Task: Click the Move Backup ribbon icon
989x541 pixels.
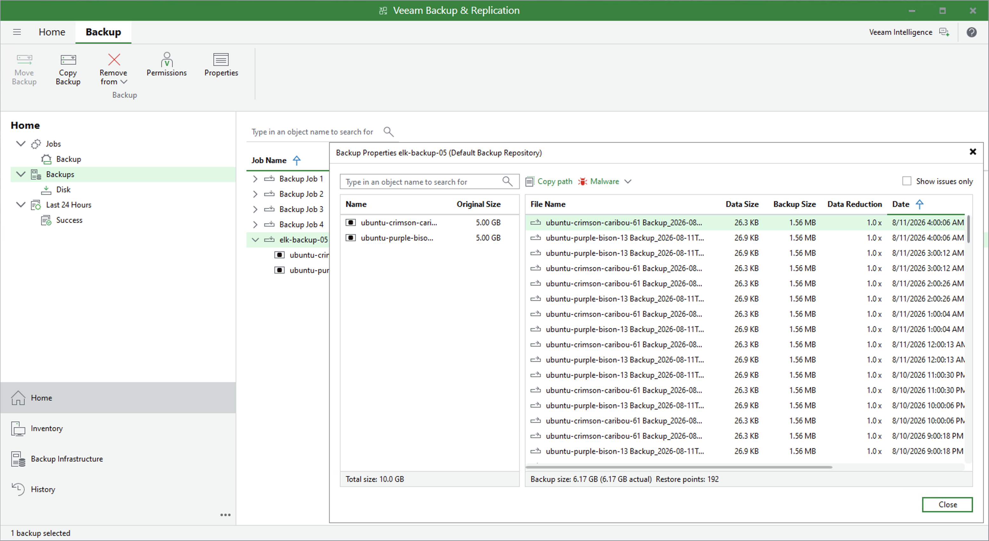Action: (x=24, y=59)
